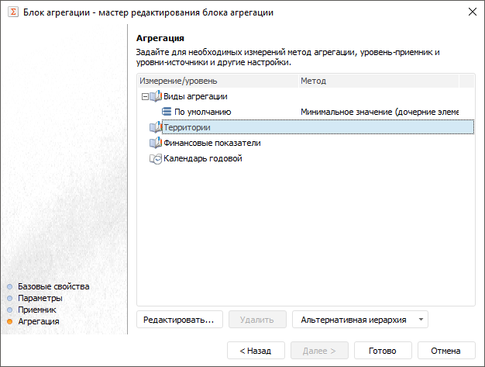The width and height of the screenshot is (485, 367).
Task: Cancel the wizard with Отмена
Action: click(446, 351)
